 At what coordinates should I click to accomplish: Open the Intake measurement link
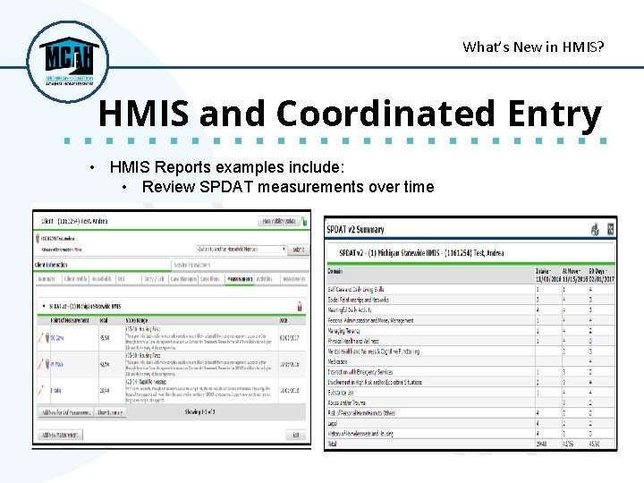pos(55,390)
